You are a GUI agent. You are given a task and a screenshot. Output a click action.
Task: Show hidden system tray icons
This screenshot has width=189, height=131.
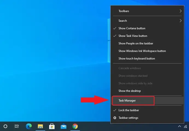(x=179, y=126)
